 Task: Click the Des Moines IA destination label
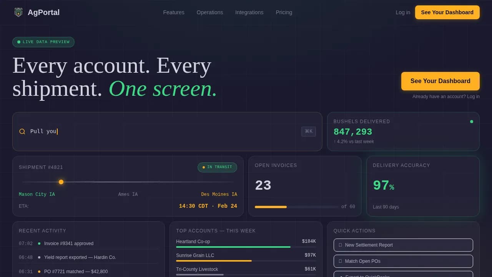click(219, 194)
